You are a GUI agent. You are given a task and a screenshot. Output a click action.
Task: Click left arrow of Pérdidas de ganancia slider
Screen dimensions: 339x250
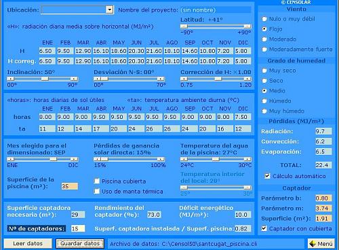(x=97, y=159)
